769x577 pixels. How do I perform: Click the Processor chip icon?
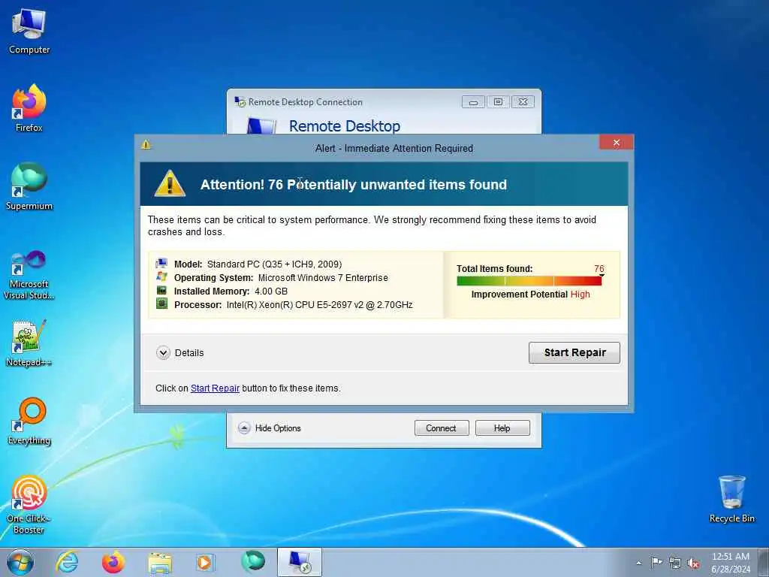tap(161, 304)
